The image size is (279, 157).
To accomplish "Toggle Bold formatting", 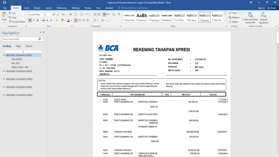I will pyautogui.click(x=30, y=20).
